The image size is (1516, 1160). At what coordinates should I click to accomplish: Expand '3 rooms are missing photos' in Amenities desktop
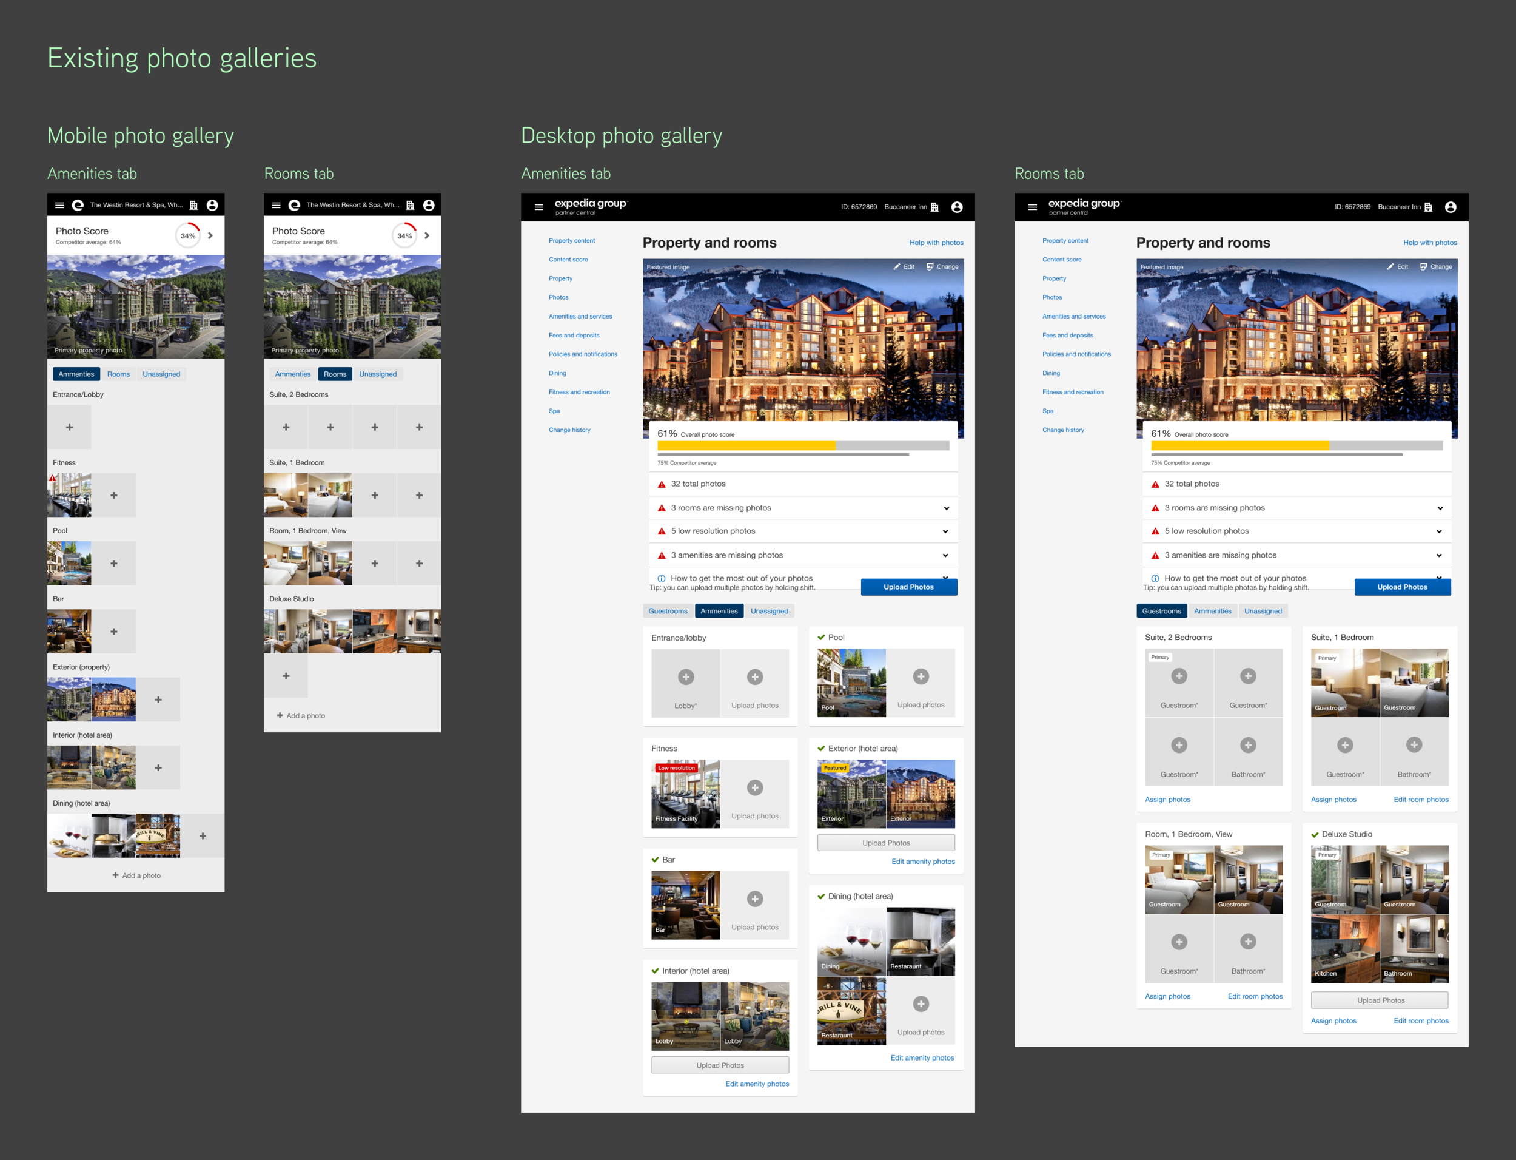(946, 508)
